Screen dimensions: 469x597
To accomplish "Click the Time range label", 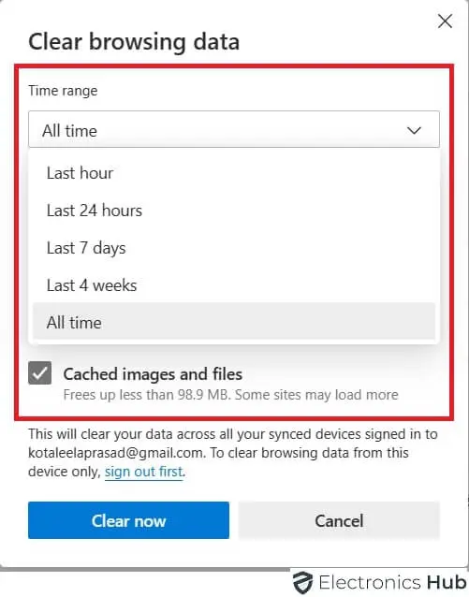I will tap(63, 91).
